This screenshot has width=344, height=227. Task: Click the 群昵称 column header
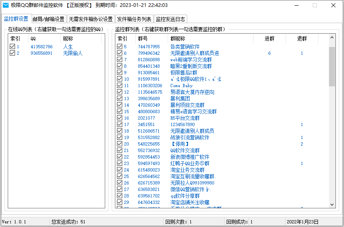pyautogui.click(x=211, y=39)
